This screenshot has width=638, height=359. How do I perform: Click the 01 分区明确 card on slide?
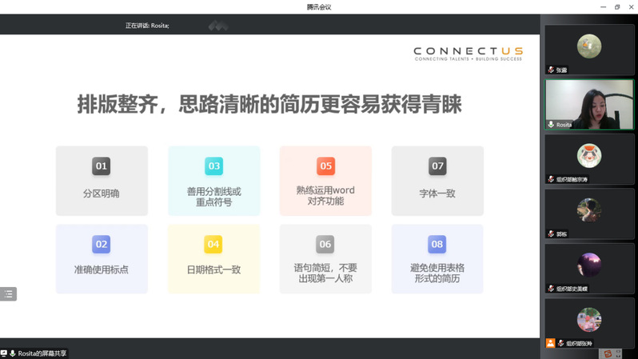102,181
